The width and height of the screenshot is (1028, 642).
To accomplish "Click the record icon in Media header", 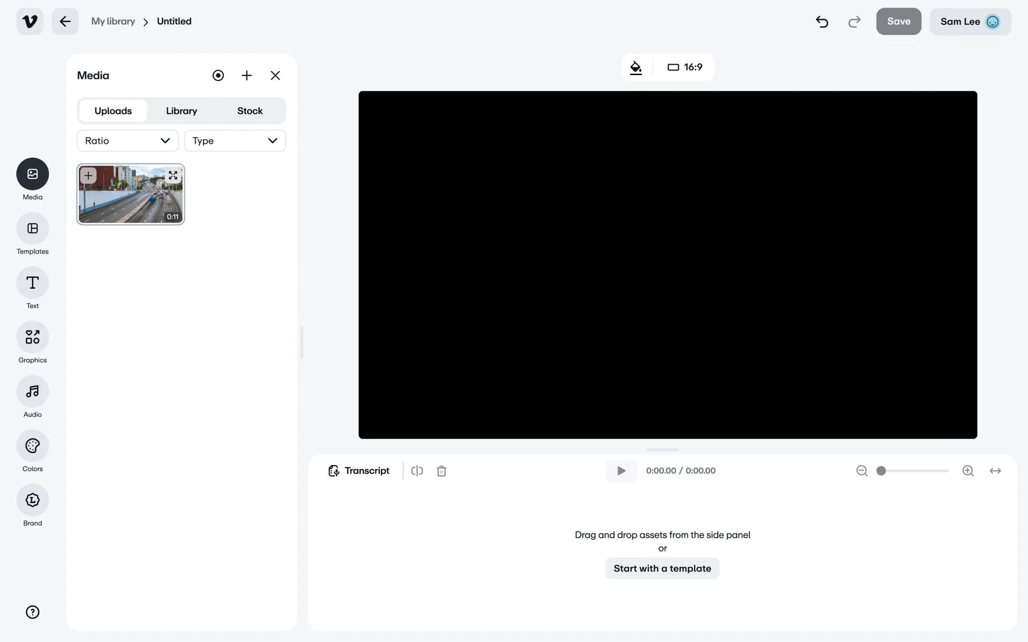I will click(218, 75).
